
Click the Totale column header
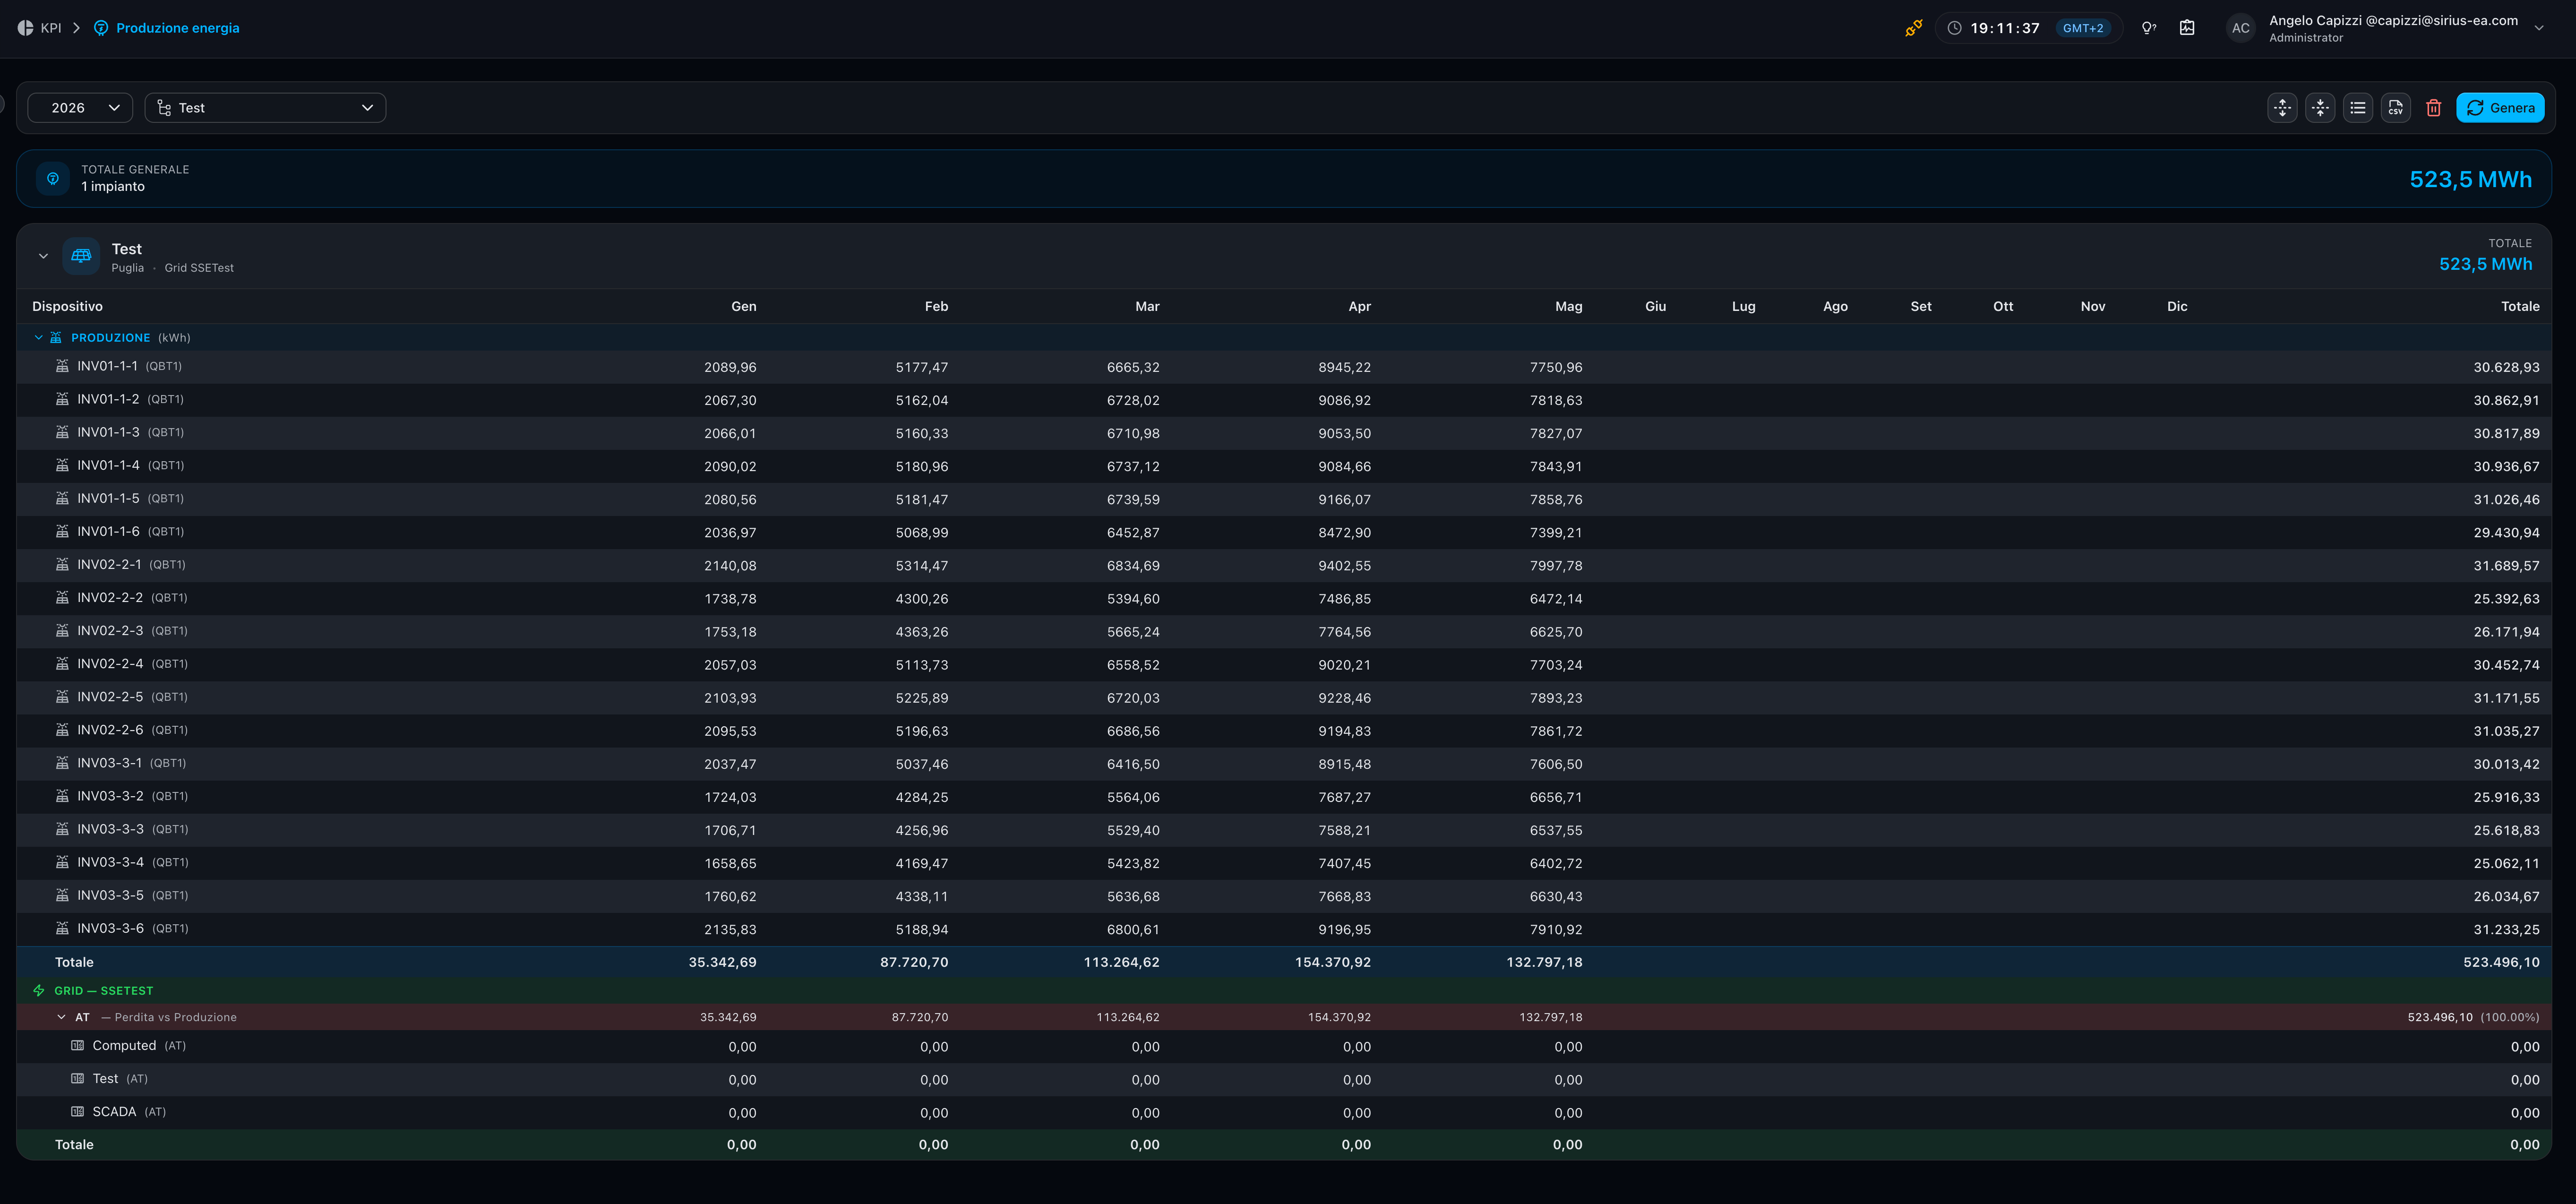click(x=2520, y=306)
